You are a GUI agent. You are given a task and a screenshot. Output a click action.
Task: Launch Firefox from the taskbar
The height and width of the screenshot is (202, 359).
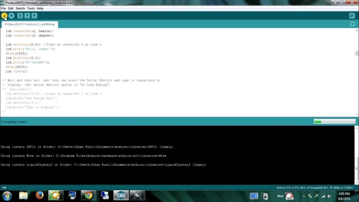click(40, 195)
